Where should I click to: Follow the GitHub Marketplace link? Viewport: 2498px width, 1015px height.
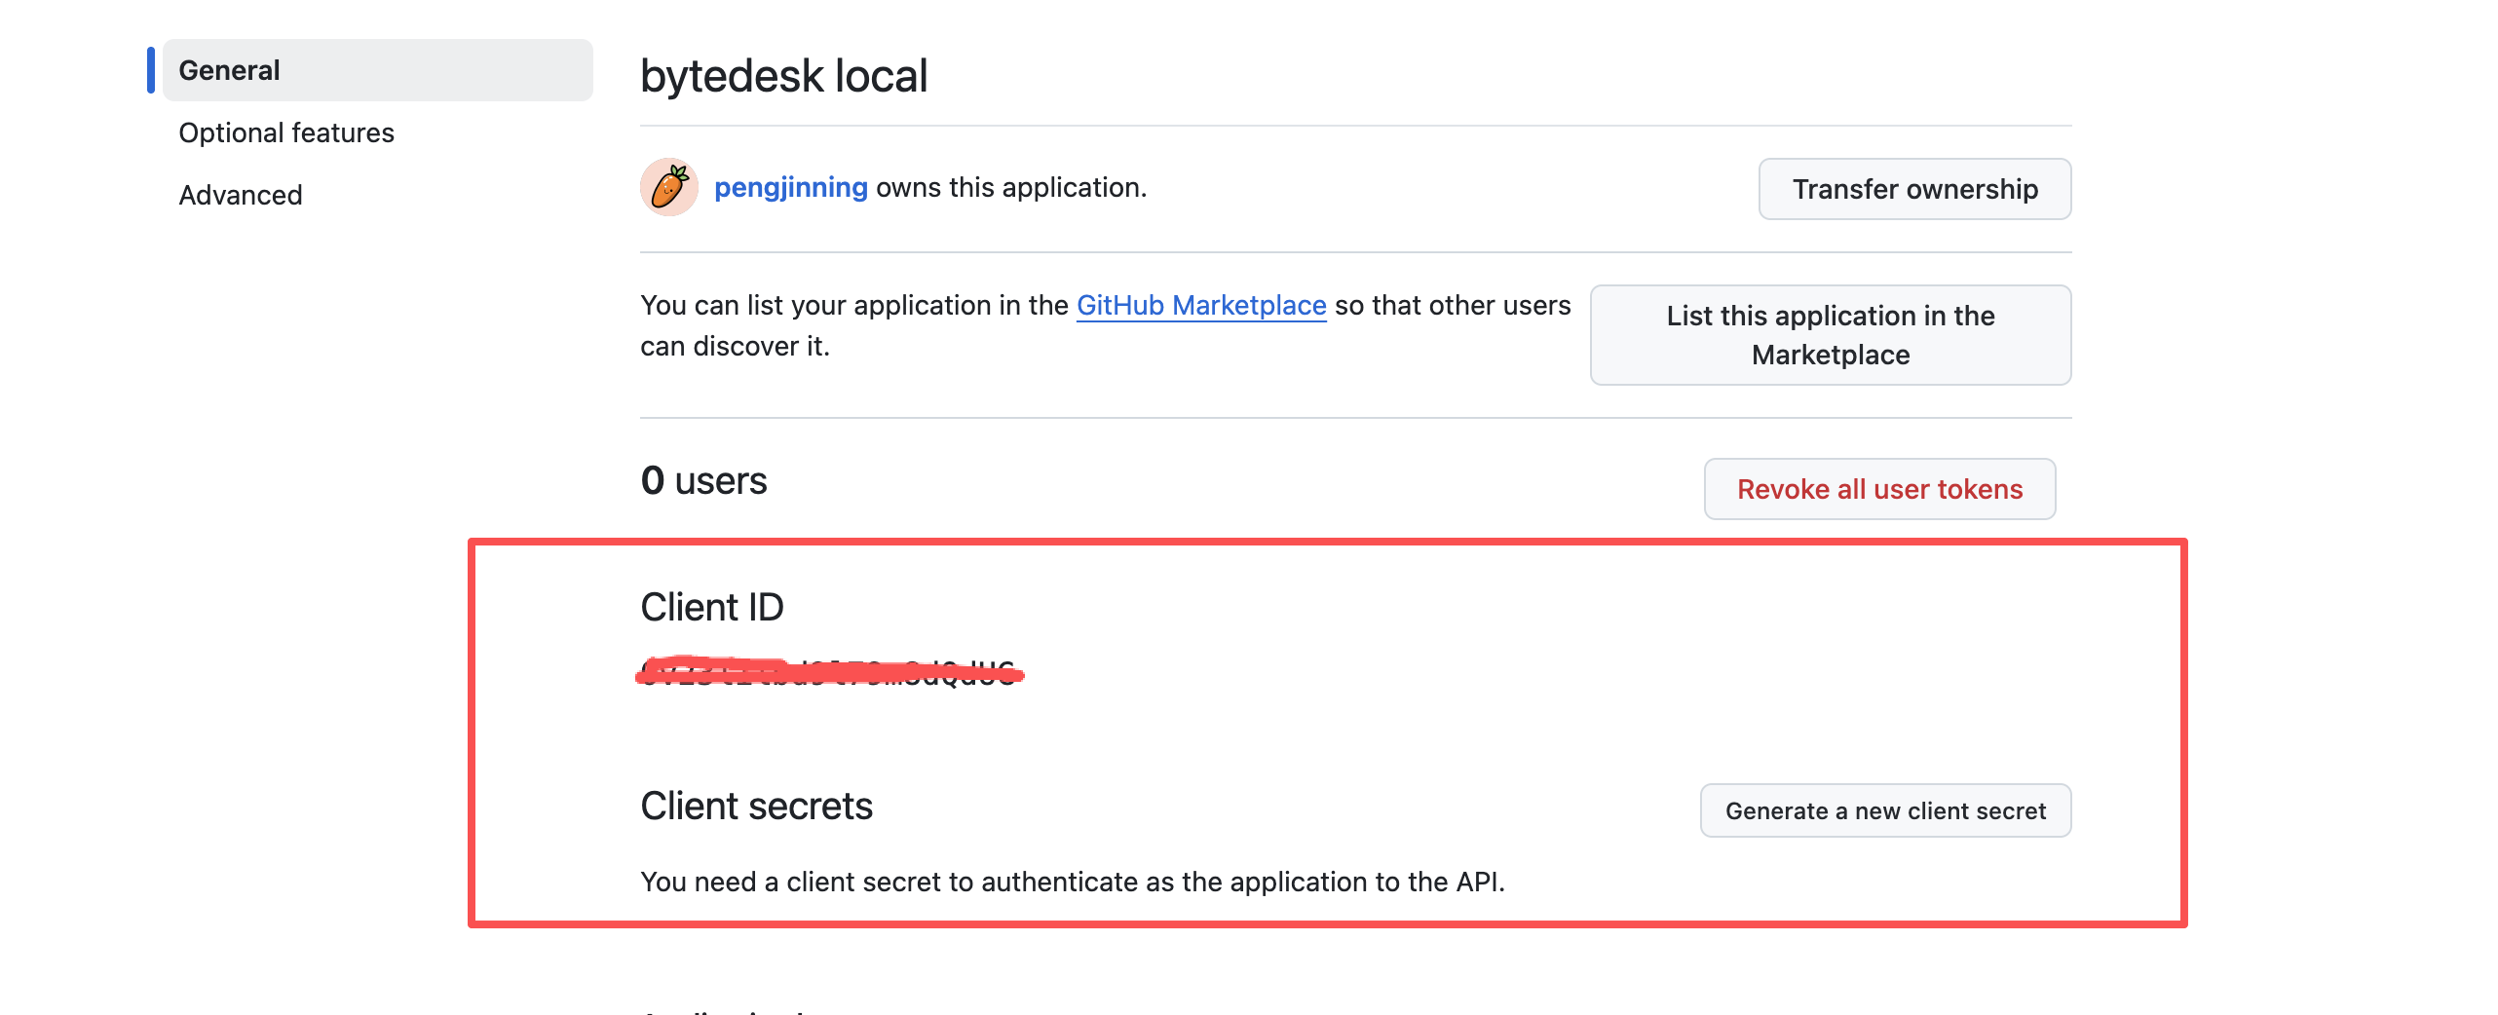coord(1200,305)
